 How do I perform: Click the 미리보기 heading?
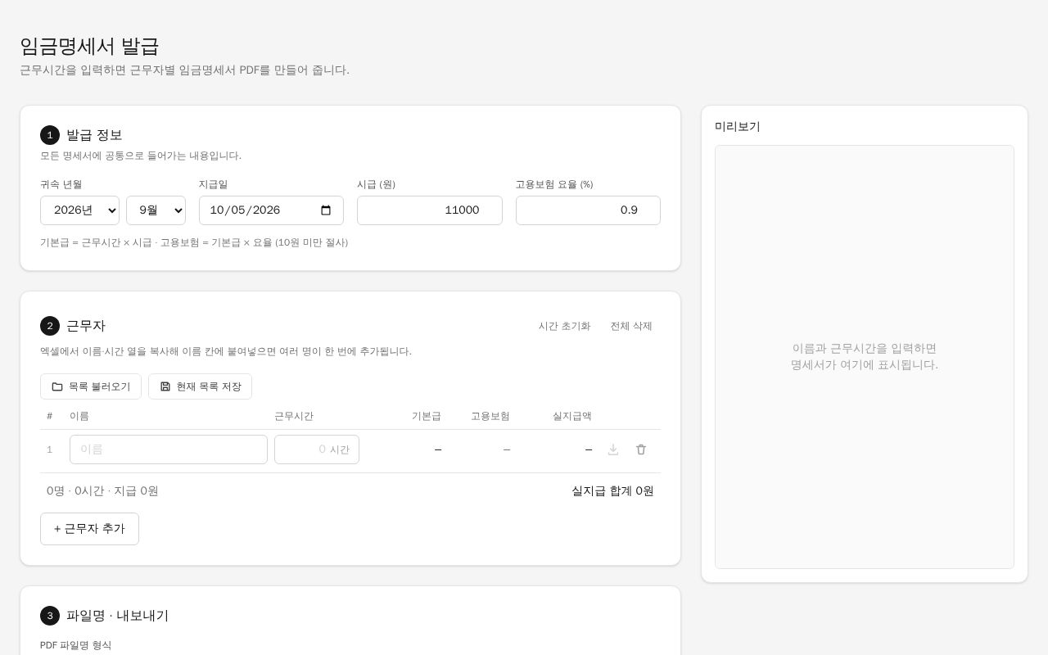click(738, 126)
